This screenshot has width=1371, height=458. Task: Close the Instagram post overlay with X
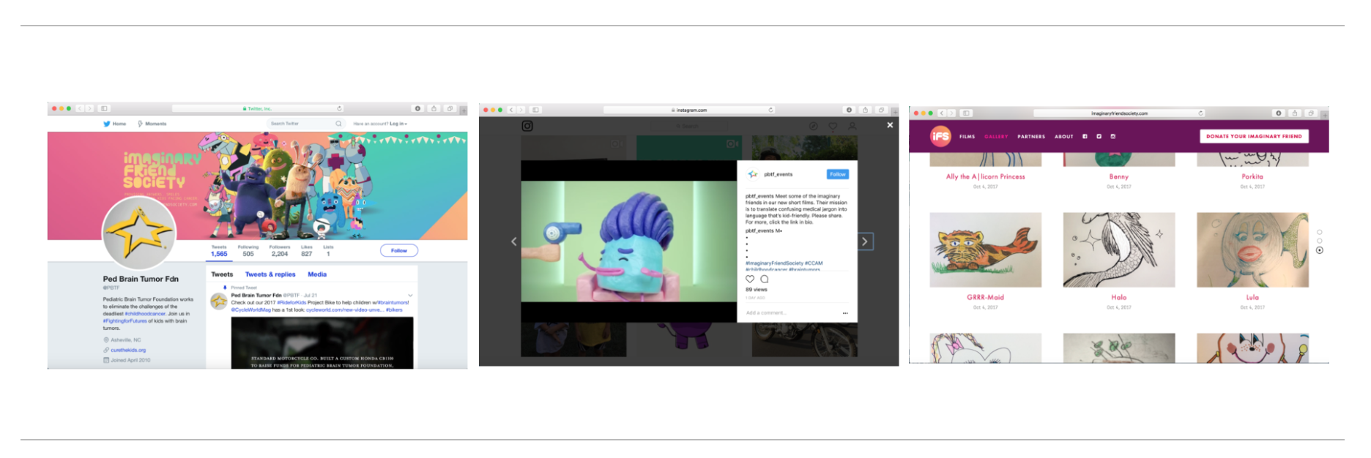tap(890, 125)
